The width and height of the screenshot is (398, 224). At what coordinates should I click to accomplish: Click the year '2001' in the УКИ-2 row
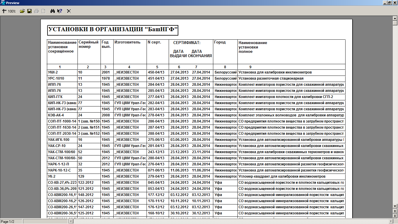click(105, 72)
